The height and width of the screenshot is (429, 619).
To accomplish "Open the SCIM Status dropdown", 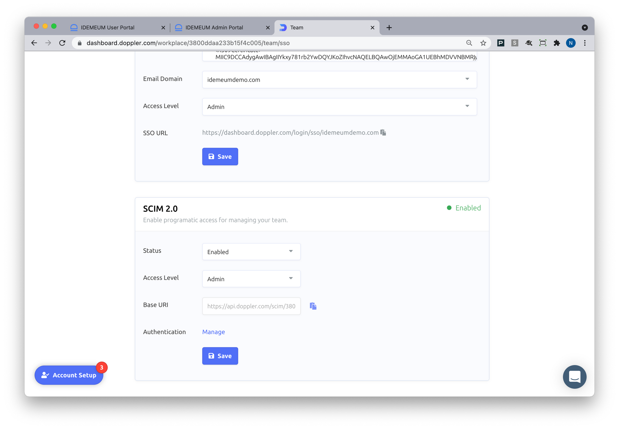I will [x=251, y=252].
